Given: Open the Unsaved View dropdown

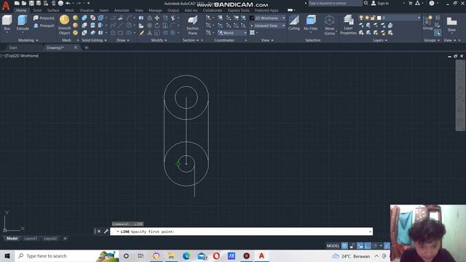Looking at the screenshot, I should pyautogui.click(x=267, y=26).
